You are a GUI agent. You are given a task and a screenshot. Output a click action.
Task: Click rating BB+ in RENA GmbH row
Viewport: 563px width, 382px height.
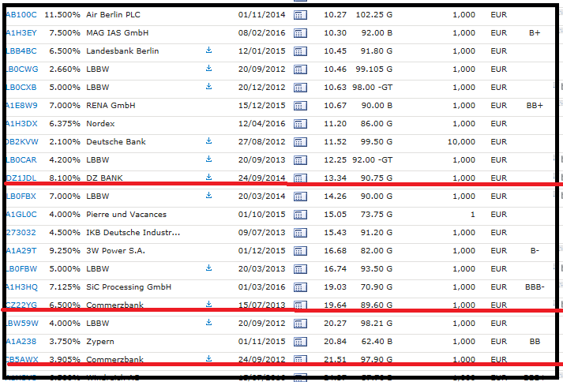point(535,106)
